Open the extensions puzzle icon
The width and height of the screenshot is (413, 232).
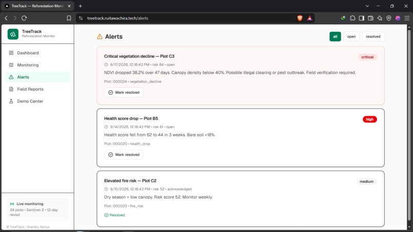(353, 18)
